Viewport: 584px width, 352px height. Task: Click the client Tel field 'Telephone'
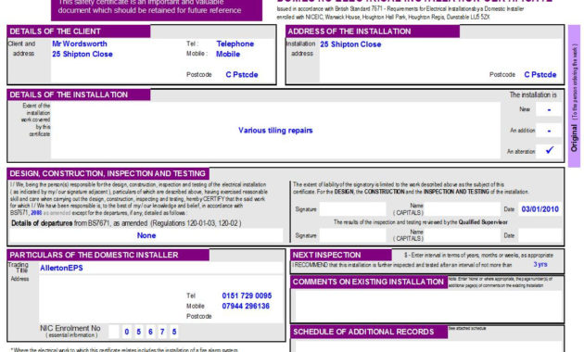point(235,44)
